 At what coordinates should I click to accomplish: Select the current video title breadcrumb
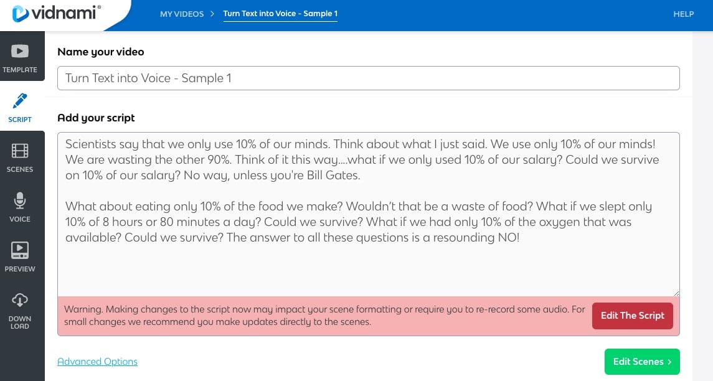pyautogui.click(x=280, y=14)
